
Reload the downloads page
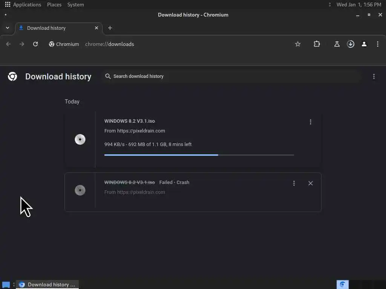(35, 44)
